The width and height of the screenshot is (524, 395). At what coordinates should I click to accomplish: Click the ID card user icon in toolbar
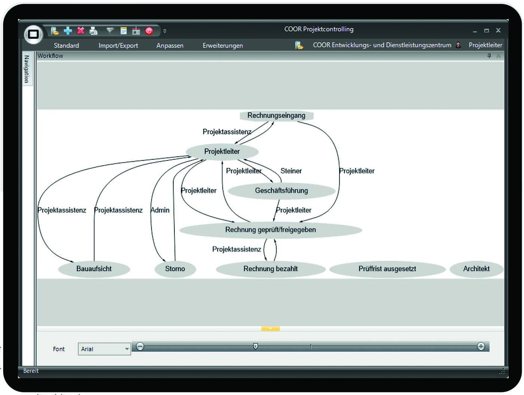pyautogui.click(x=136, y=31)
